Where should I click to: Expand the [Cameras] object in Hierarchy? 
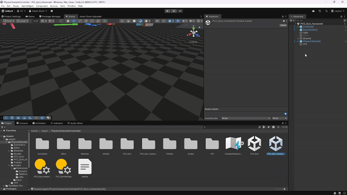pyautogui.click(x=298, y=27)
